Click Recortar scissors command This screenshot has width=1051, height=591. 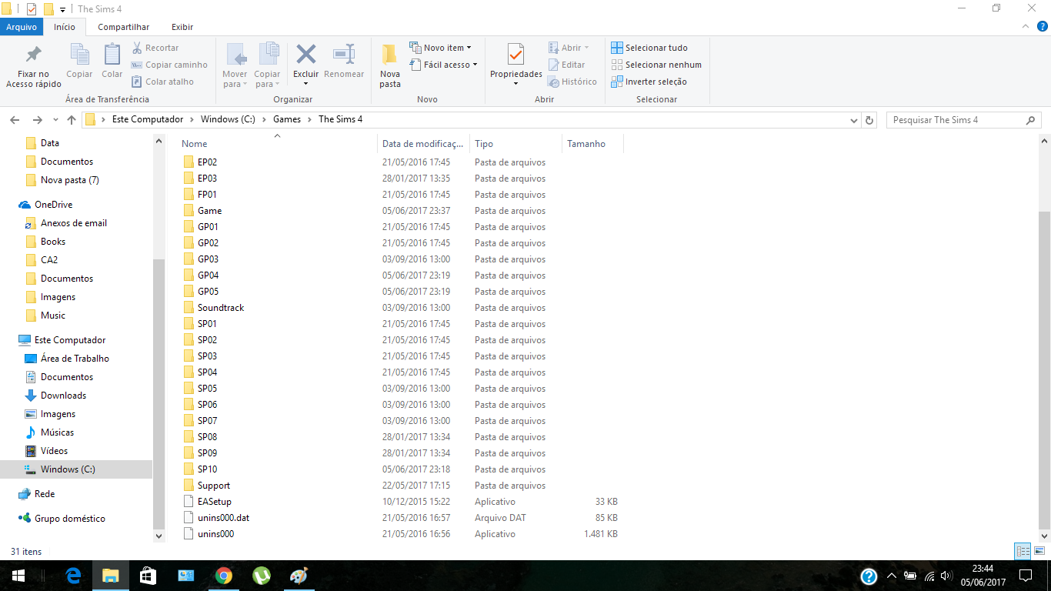coord(155,48)
